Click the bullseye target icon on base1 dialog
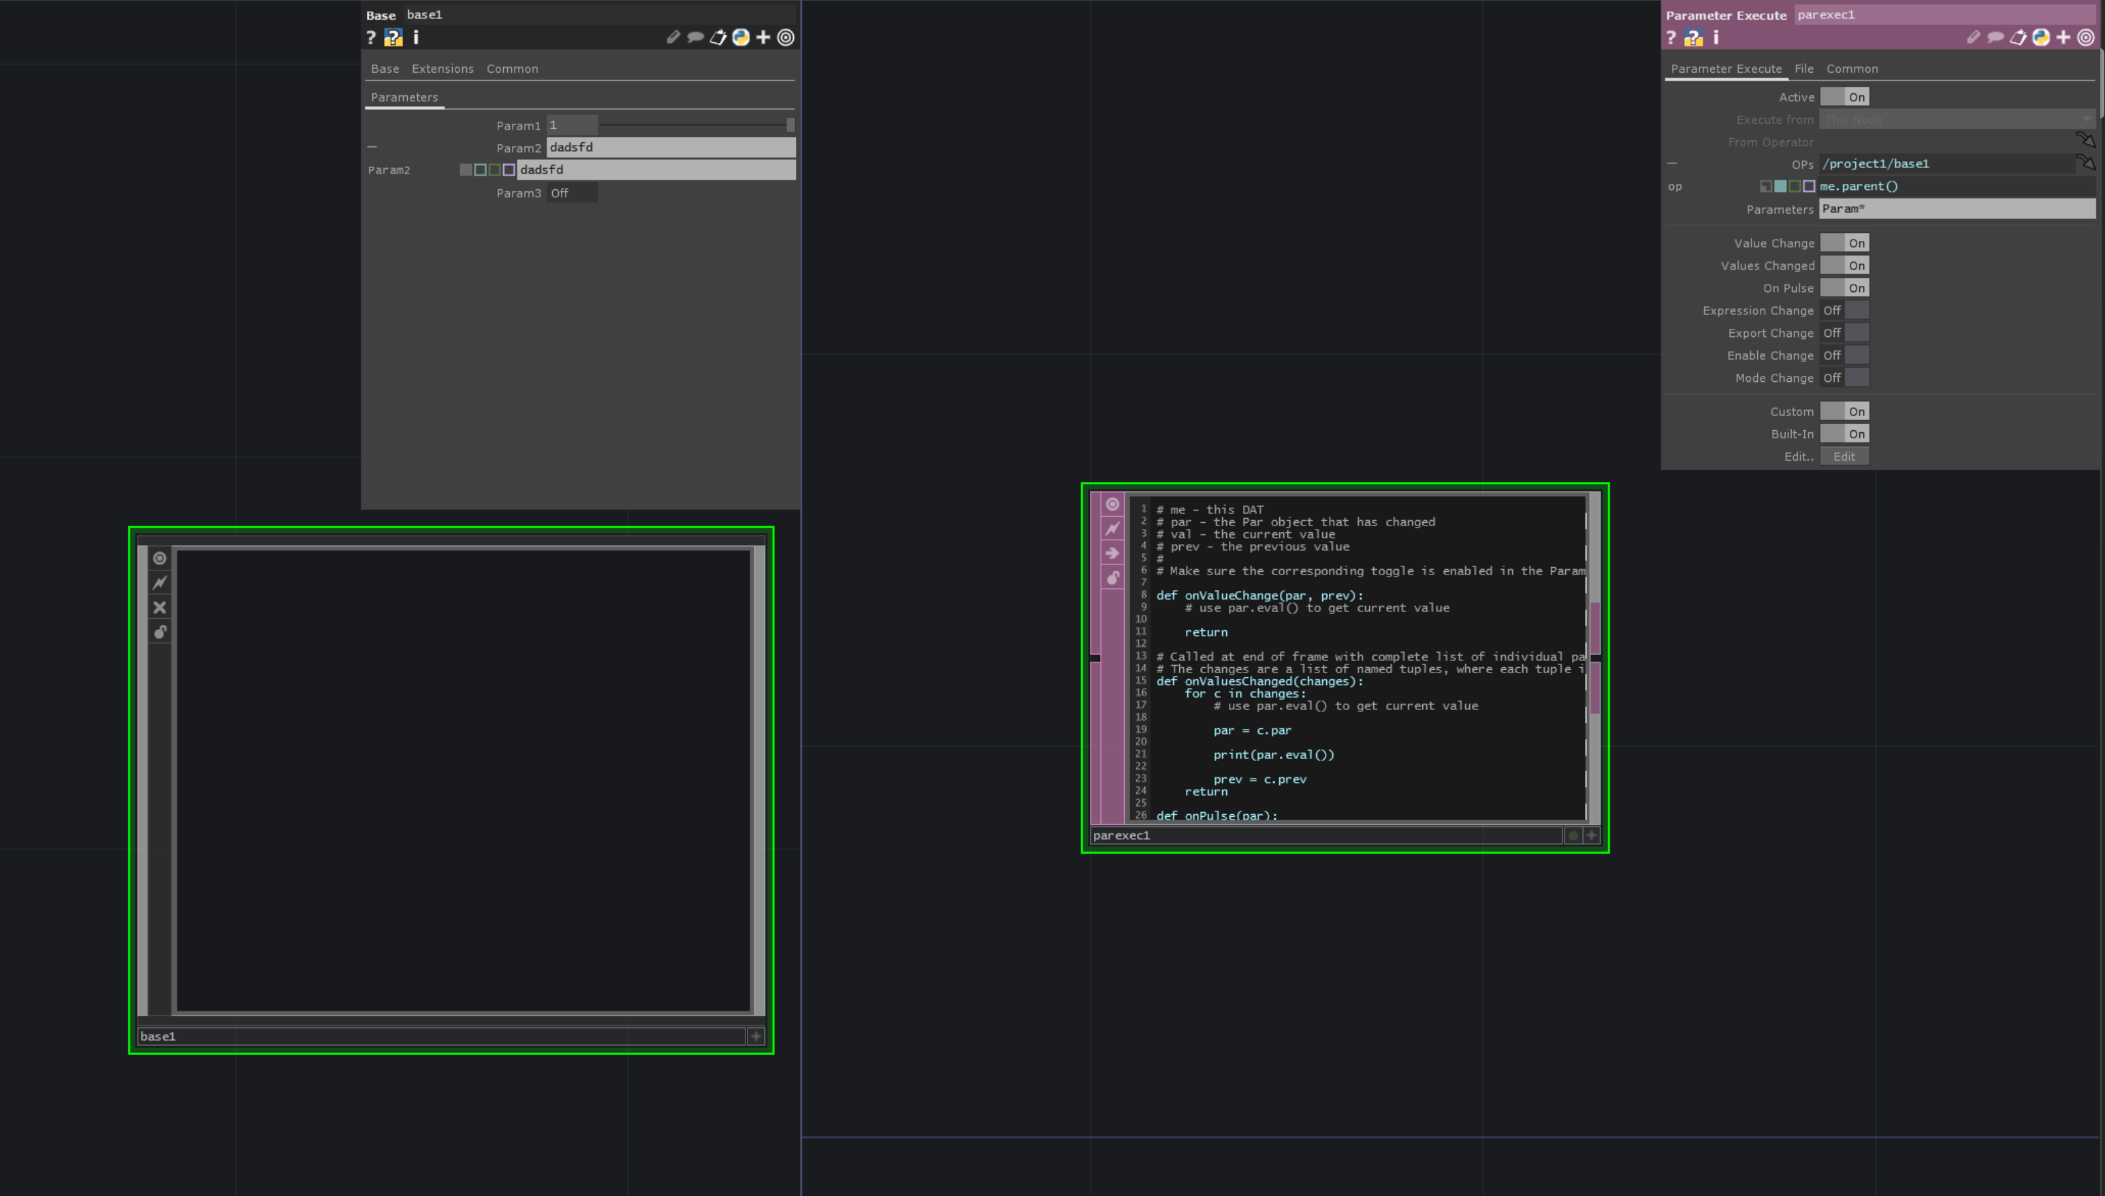The width and height of the screenshot is (2105, 1196). click(786, 38)
